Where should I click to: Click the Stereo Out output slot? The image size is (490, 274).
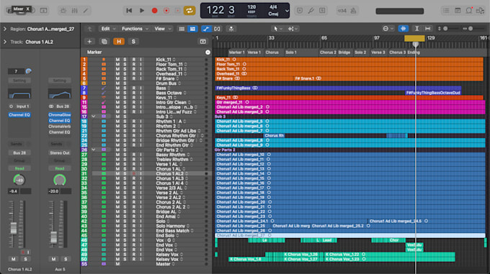[x=60, y=152]
